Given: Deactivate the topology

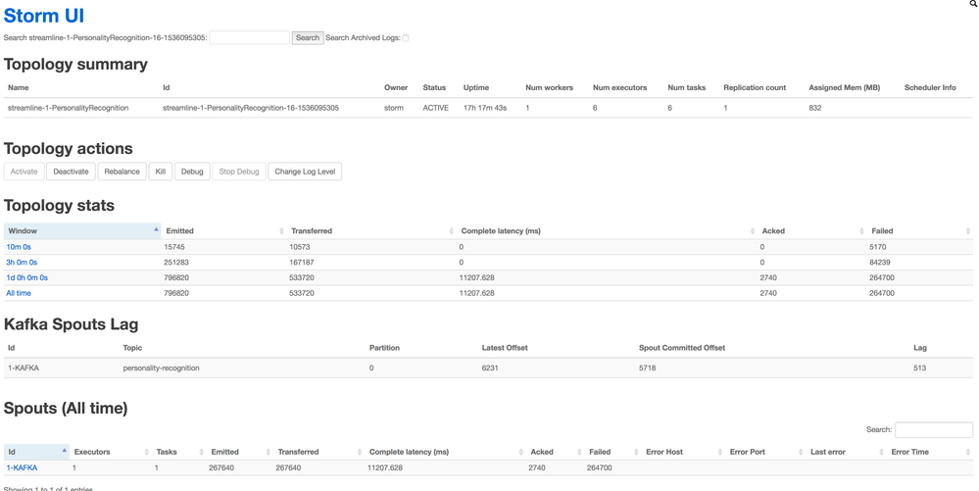Looking at the screenshot, I should click(x=71, y=172).
